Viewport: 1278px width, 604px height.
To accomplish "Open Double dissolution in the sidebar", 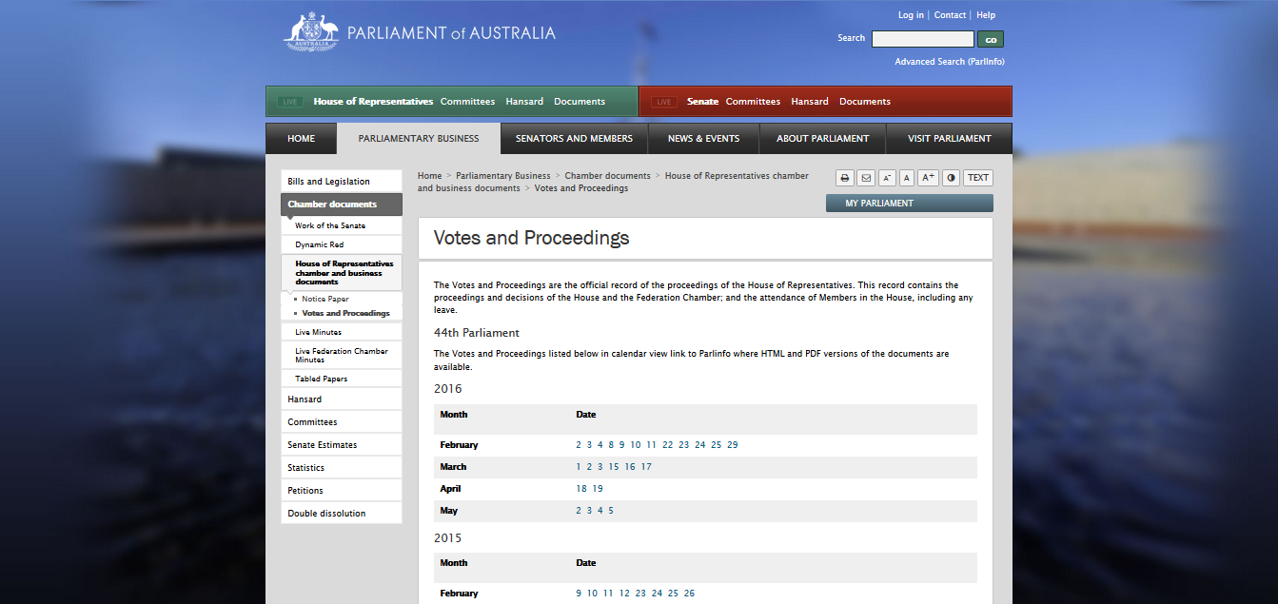I will coord(342,514).
